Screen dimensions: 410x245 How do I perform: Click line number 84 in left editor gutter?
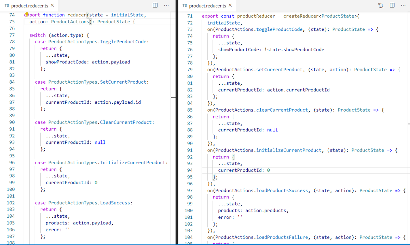tap(12, 82)
